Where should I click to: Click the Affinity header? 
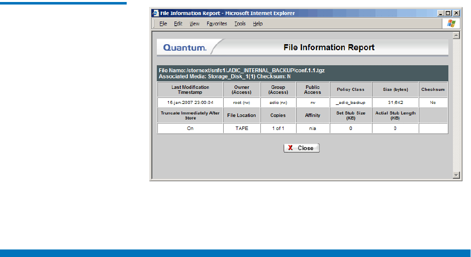point(313,115)
